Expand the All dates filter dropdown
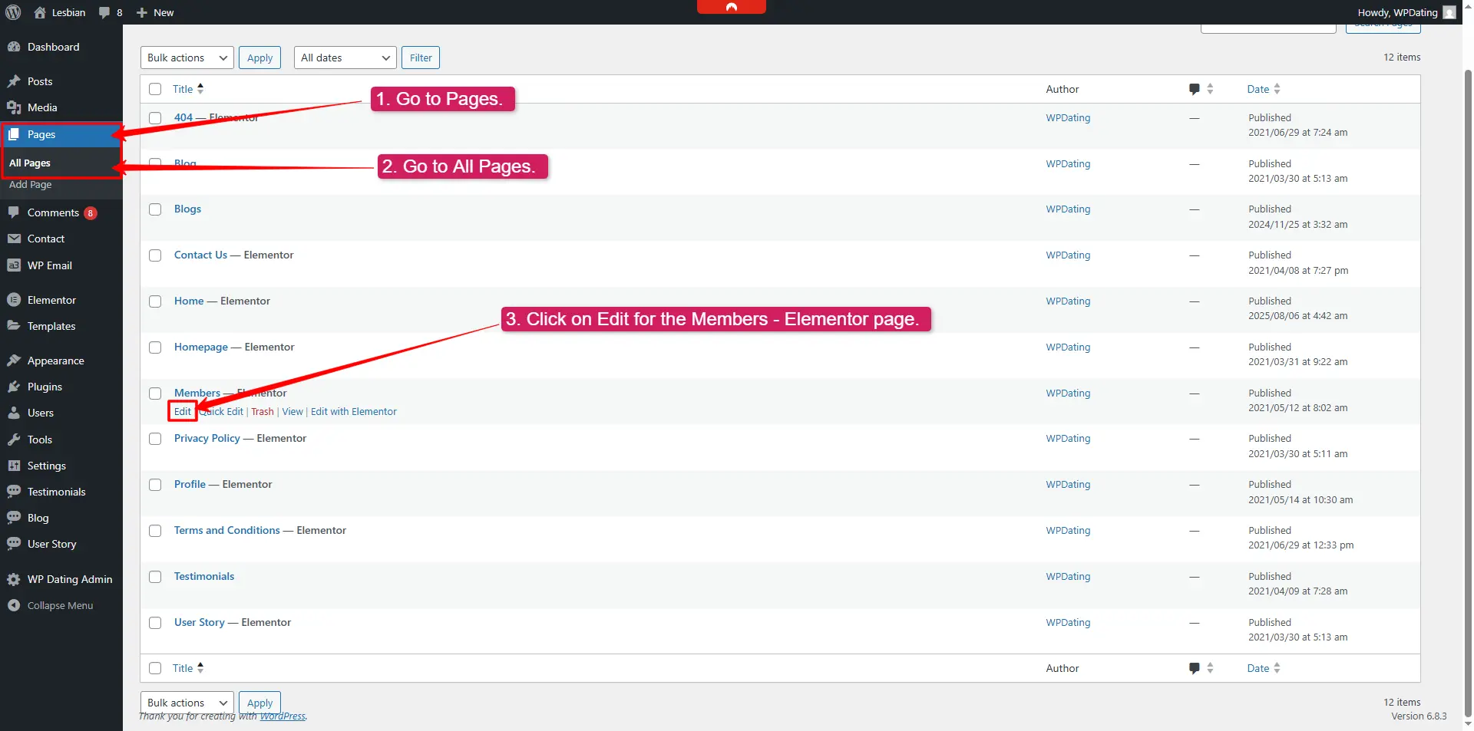Viewport: 1474px width, 731px height. tap(345, 58)
